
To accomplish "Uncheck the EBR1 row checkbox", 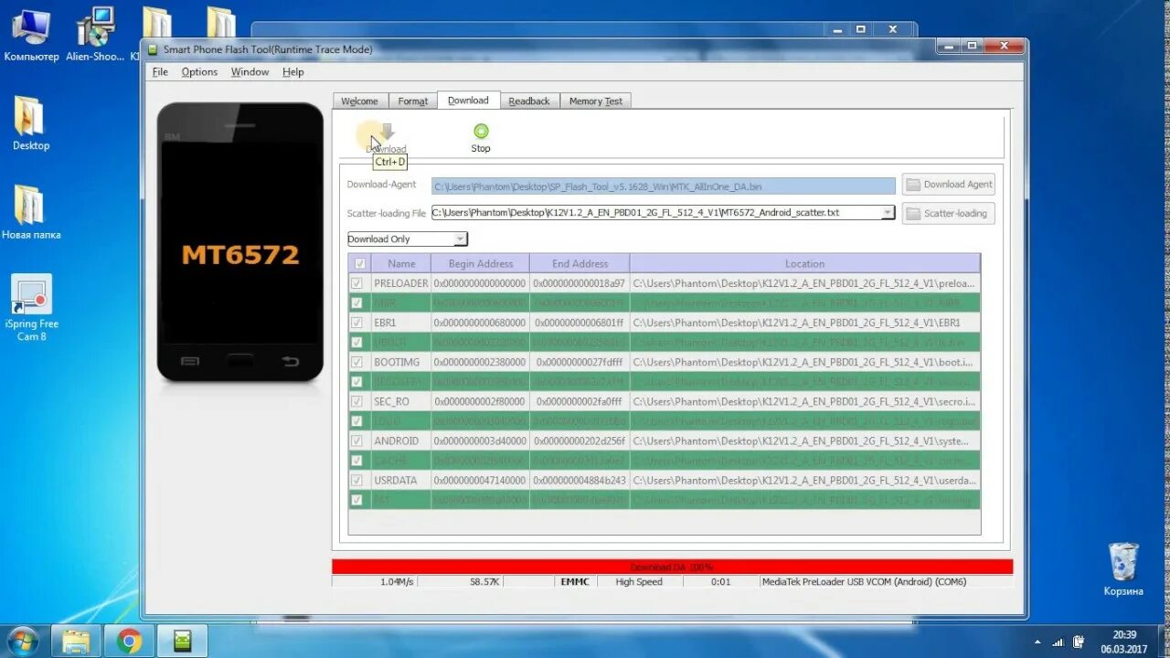I will [x=356, y=323].
